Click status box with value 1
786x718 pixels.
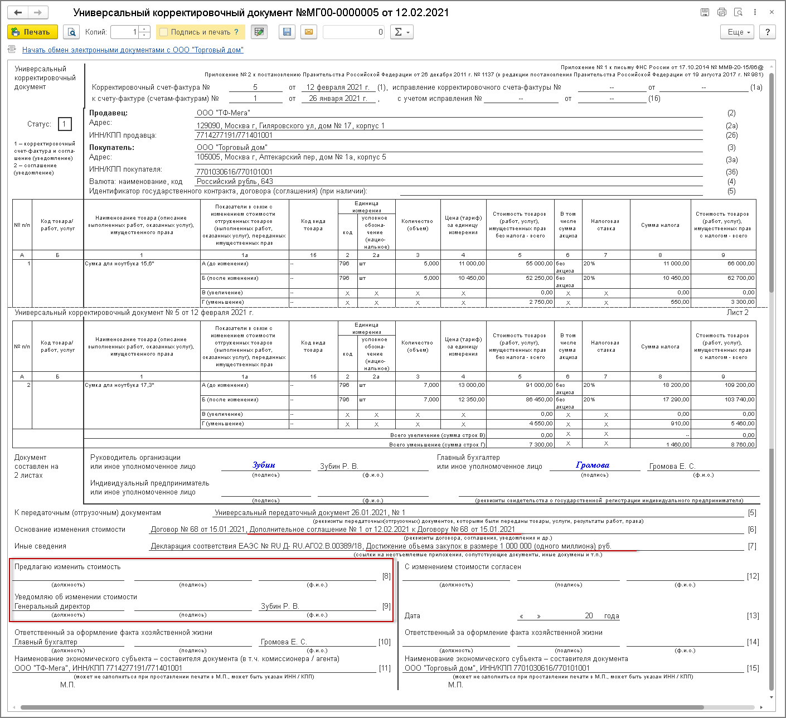point(65,124)
